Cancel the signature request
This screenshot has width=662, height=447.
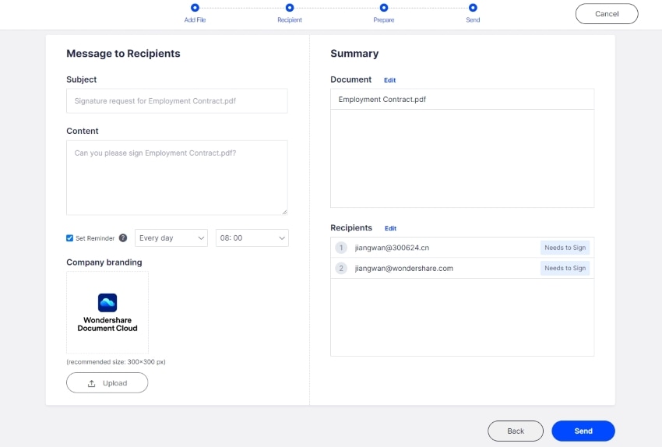pos(607,14)
